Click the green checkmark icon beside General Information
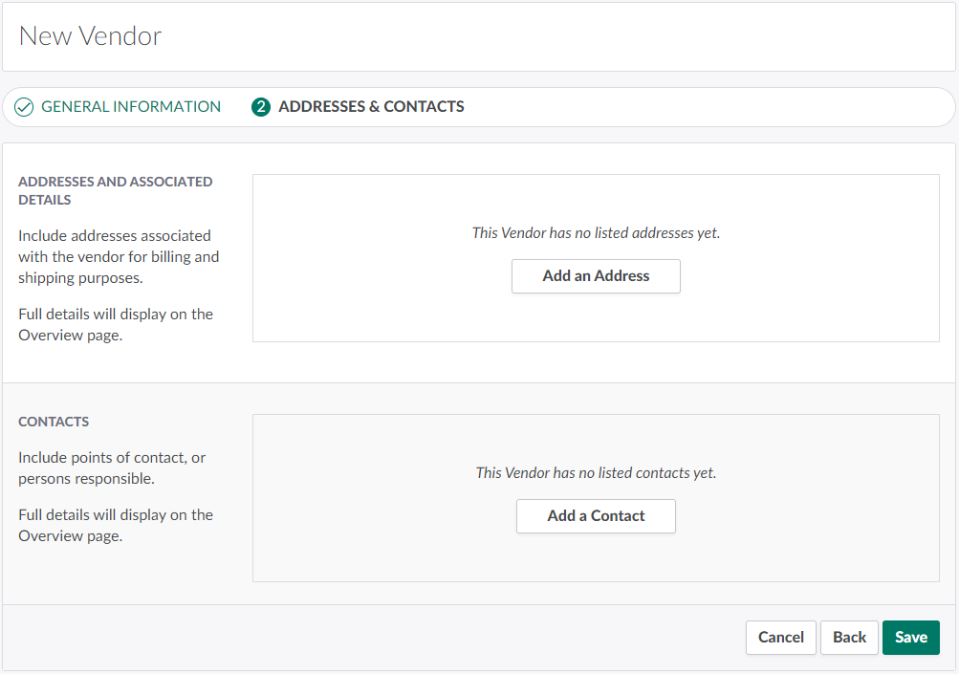 [25, 107]
